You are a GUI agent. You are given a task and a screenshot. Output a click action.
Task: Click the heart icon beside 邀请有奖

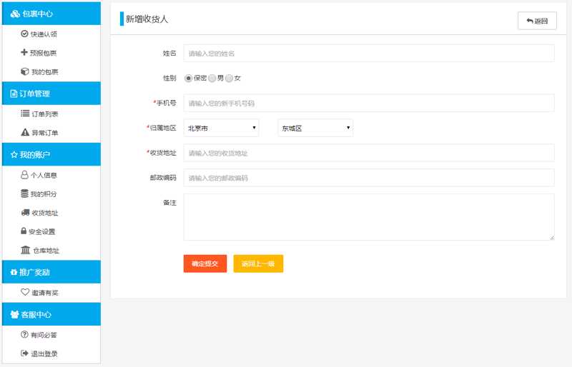coord(25,293)
